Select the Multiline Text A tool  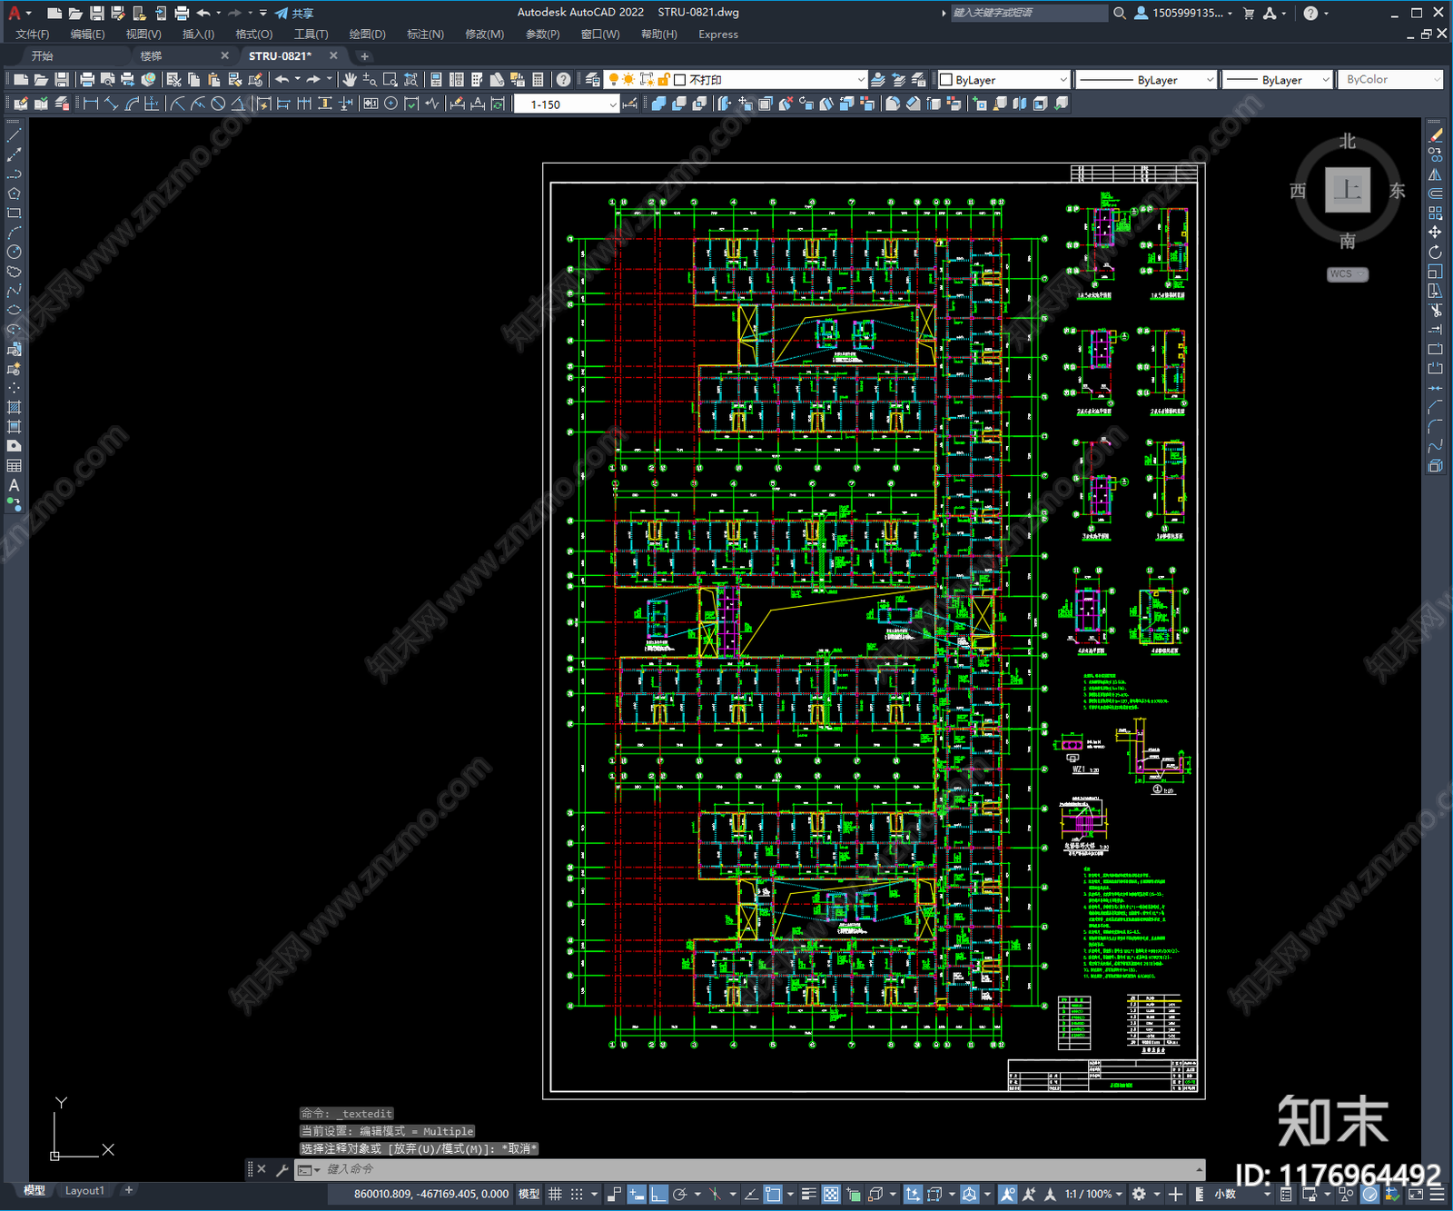tap(14, 485)
